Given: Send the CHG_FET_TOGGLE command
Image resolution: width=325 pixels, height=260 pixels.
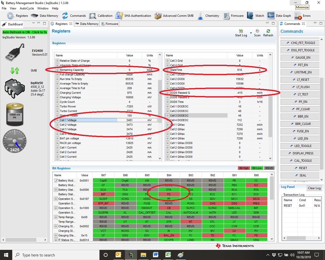Looking at the screenshot, I should point(300,43).
